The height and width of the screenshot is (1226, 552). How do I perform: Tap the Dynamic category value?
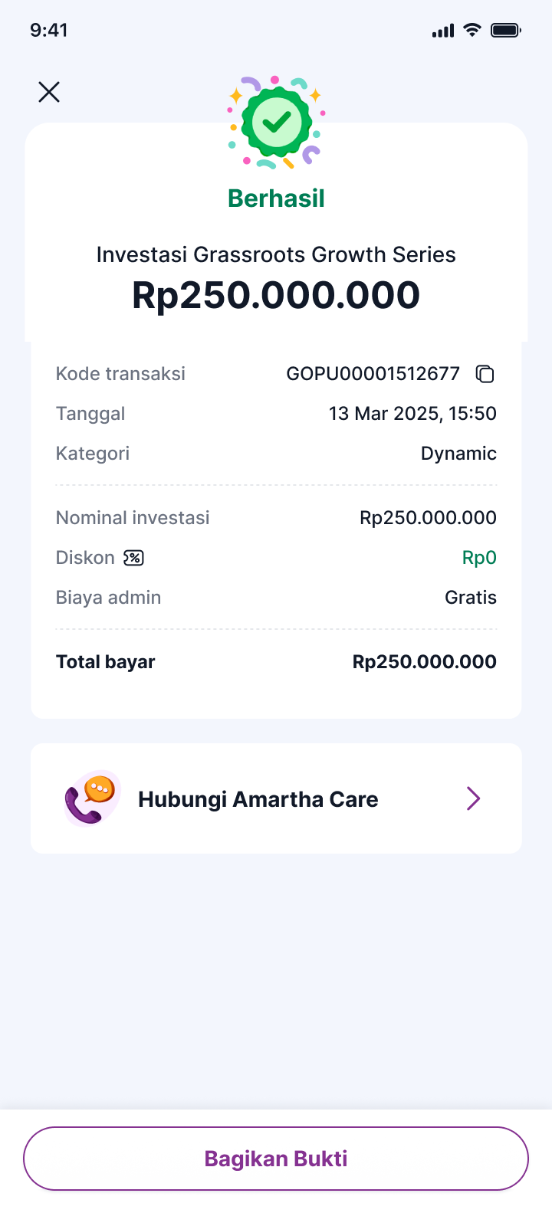pos(458,454)
